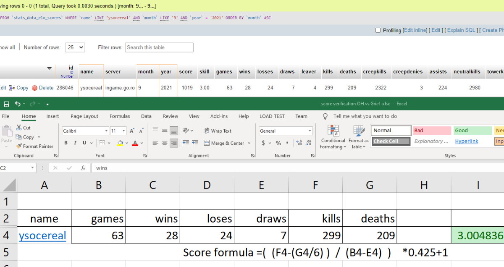Image resolution: width=504 pixels, height=267 pixels.
Task: Apply italic formatting
Action: click(75, 143)
